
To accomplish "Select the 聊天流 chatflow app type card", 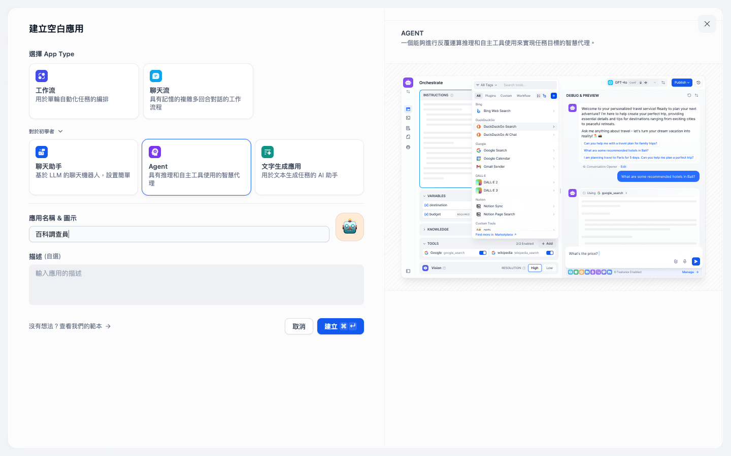I will (198, 91).
